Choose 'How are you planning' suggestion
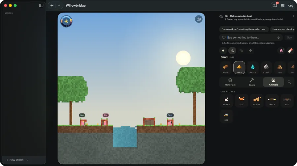 [283, 29]
